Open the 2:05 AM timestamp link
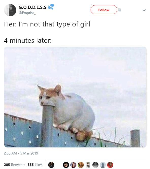The height and width of the screenshot is (169, 150). (21, 153)
